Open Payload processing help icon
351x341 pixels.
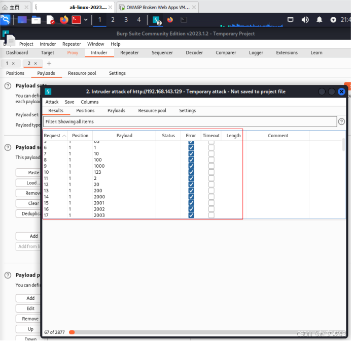8,275
